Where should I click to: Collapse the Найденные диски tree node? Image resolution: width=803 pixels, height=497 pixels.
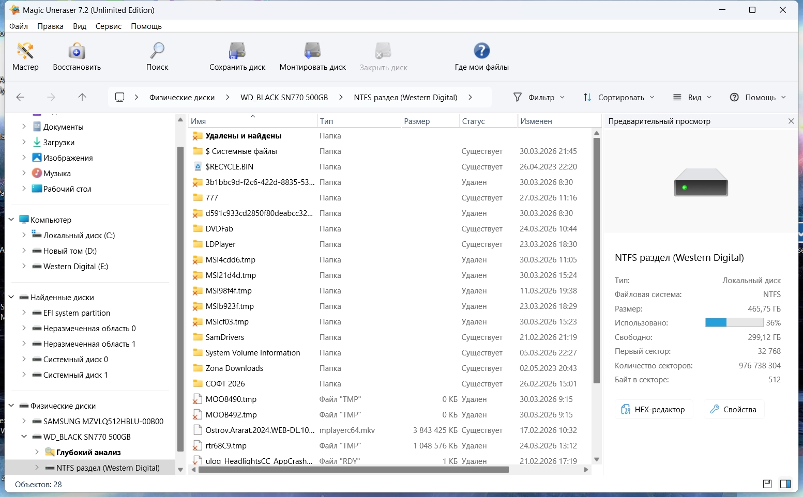(x=11, y=297)
